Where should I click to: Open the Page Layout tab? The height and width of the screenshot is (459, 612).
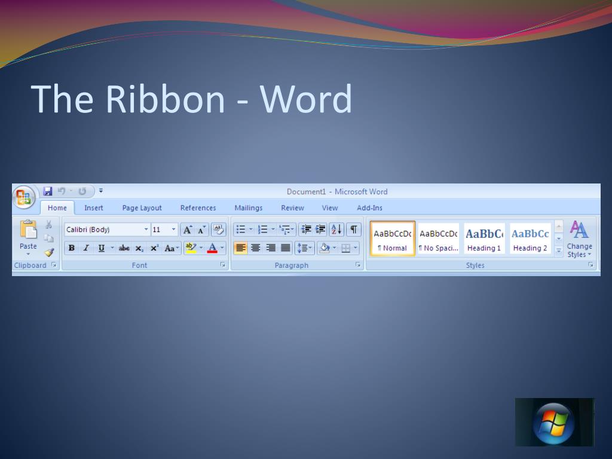pos(142,208)
